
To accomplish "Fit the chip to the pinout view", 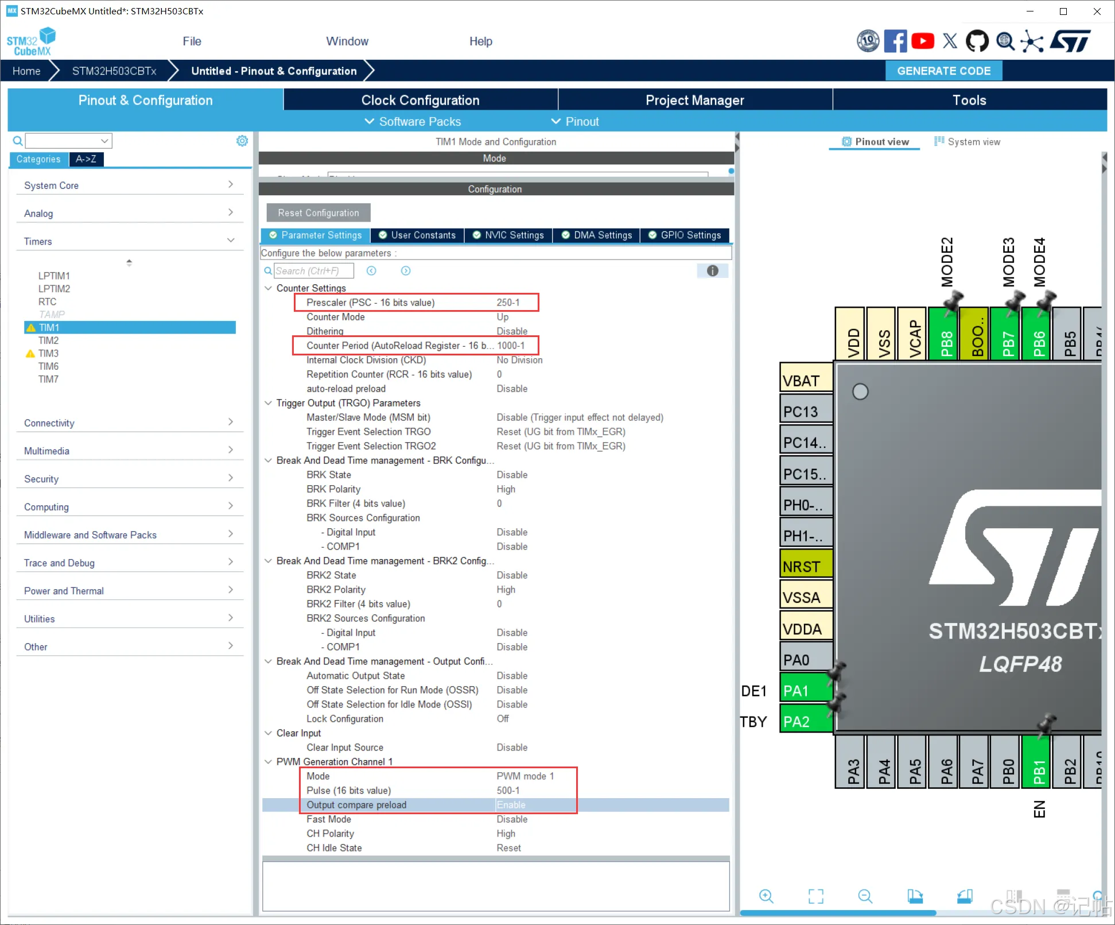I will [x=816, y=896].
